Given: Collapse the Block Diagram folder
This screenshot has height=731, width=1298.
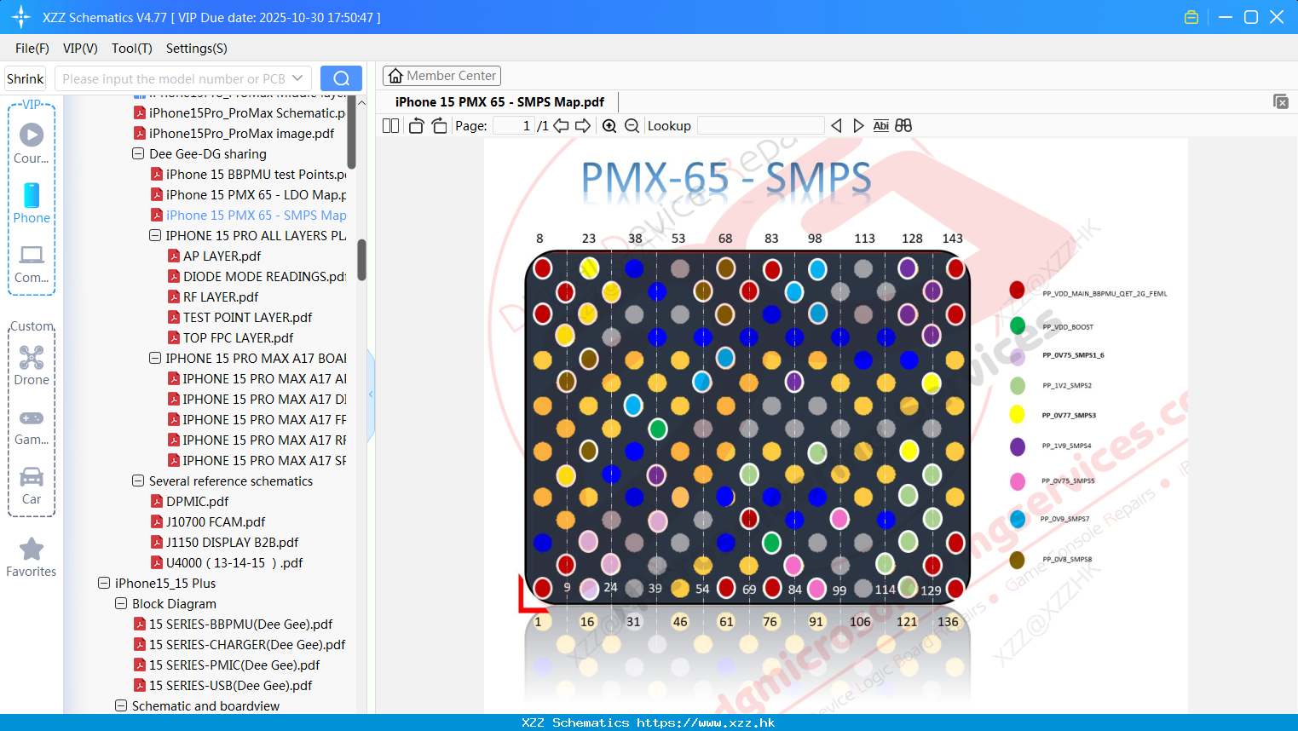Looking at the screenshot, I should [121, 604].
